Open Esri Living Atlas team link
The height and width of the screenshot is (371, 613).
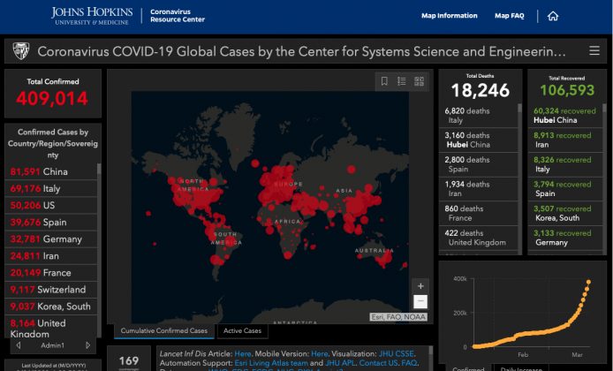271,363
